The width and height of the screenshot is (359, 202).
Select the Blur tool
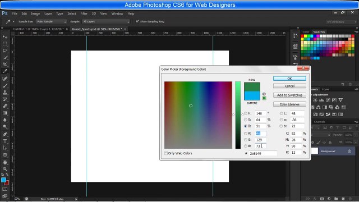[5, 120]
